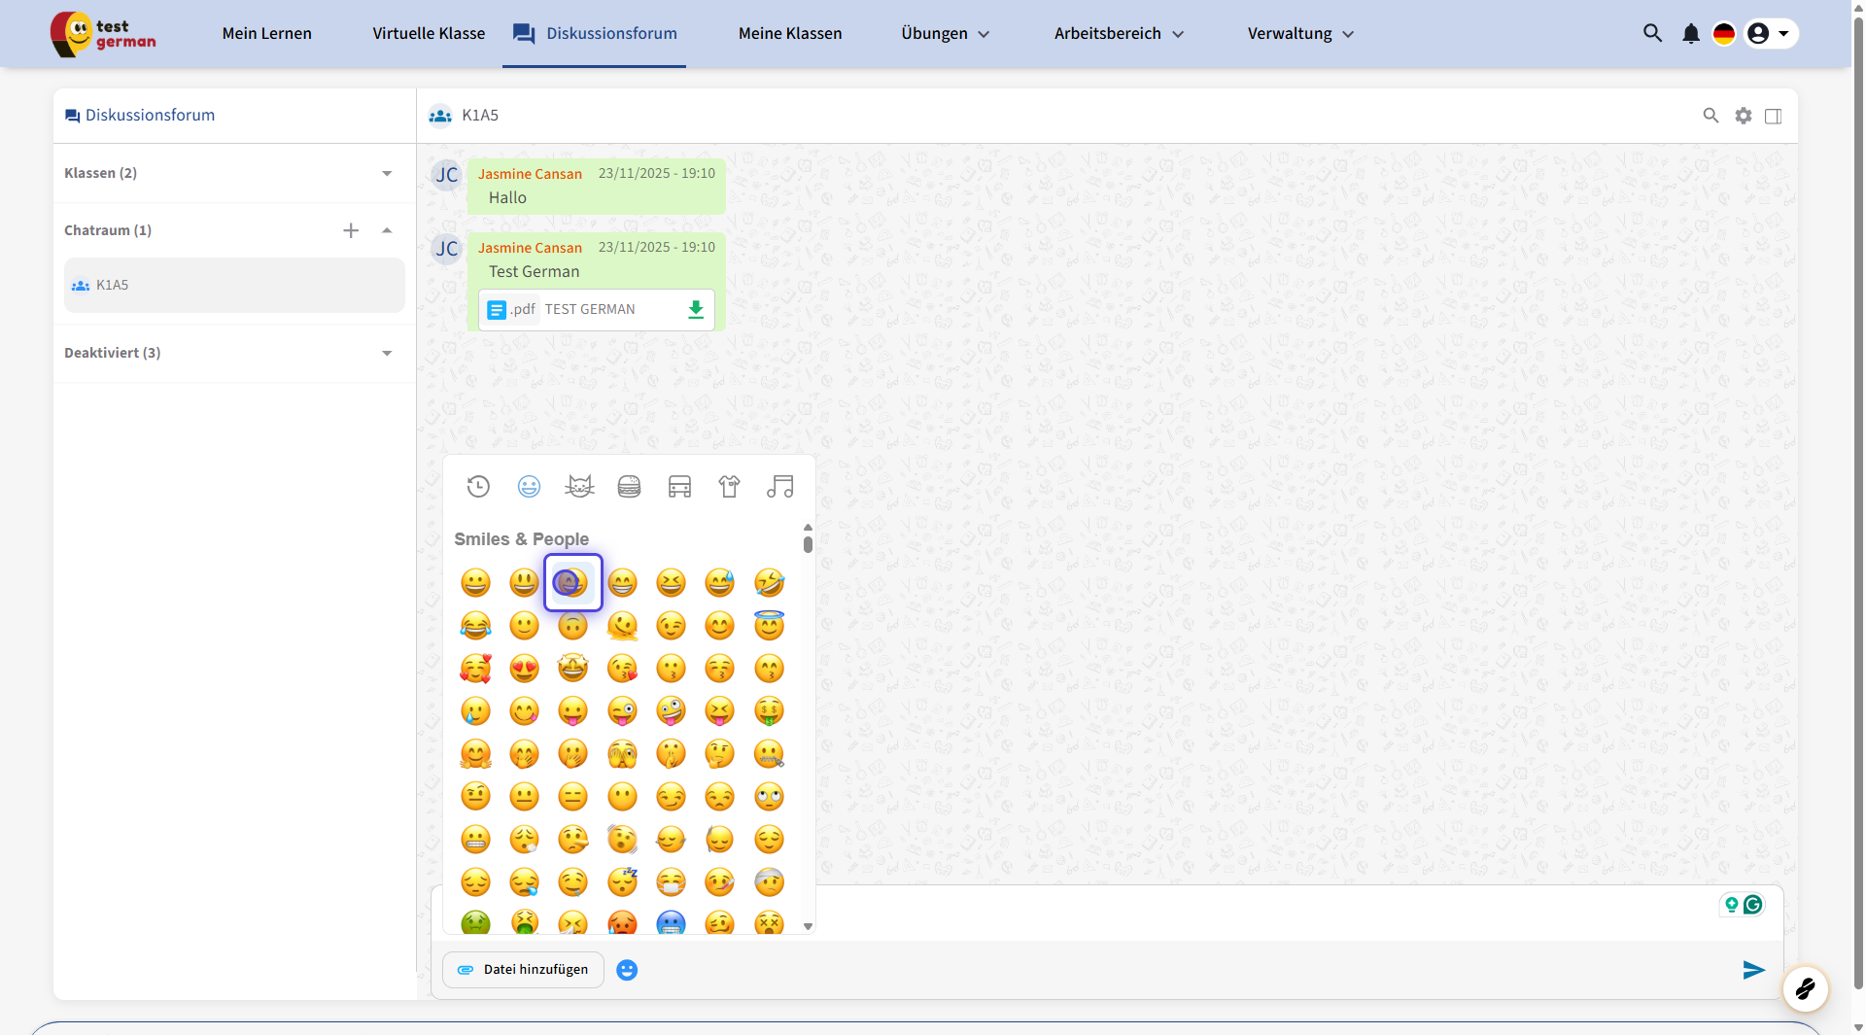This screenshot has height=1035, width=1866.
Task: Open the travel emoji category
Action: coord(679,487)
